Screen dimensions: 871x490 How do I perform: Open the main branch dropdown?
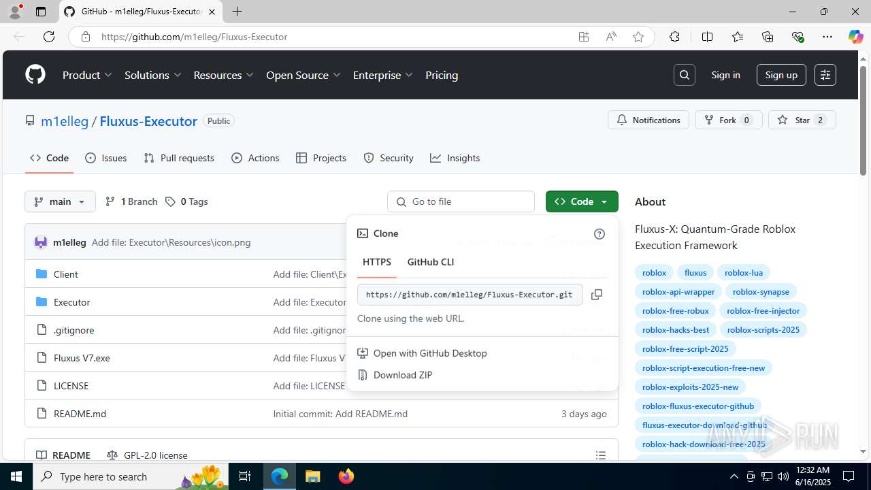coord(60,201)
